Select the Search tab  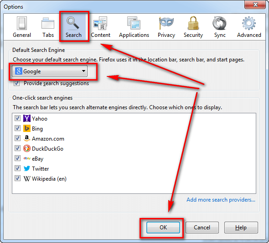[x=73, y=27]
